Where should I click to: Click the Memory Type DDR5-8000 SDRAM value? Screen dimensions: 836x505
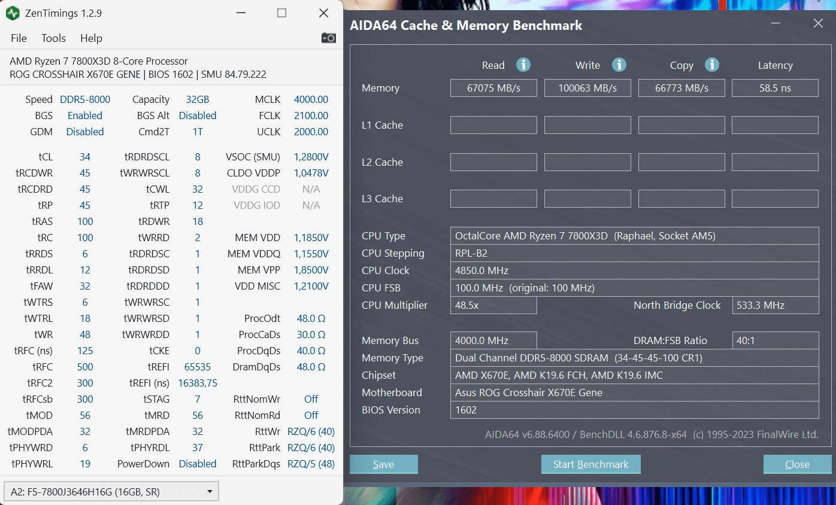(634, 358)
